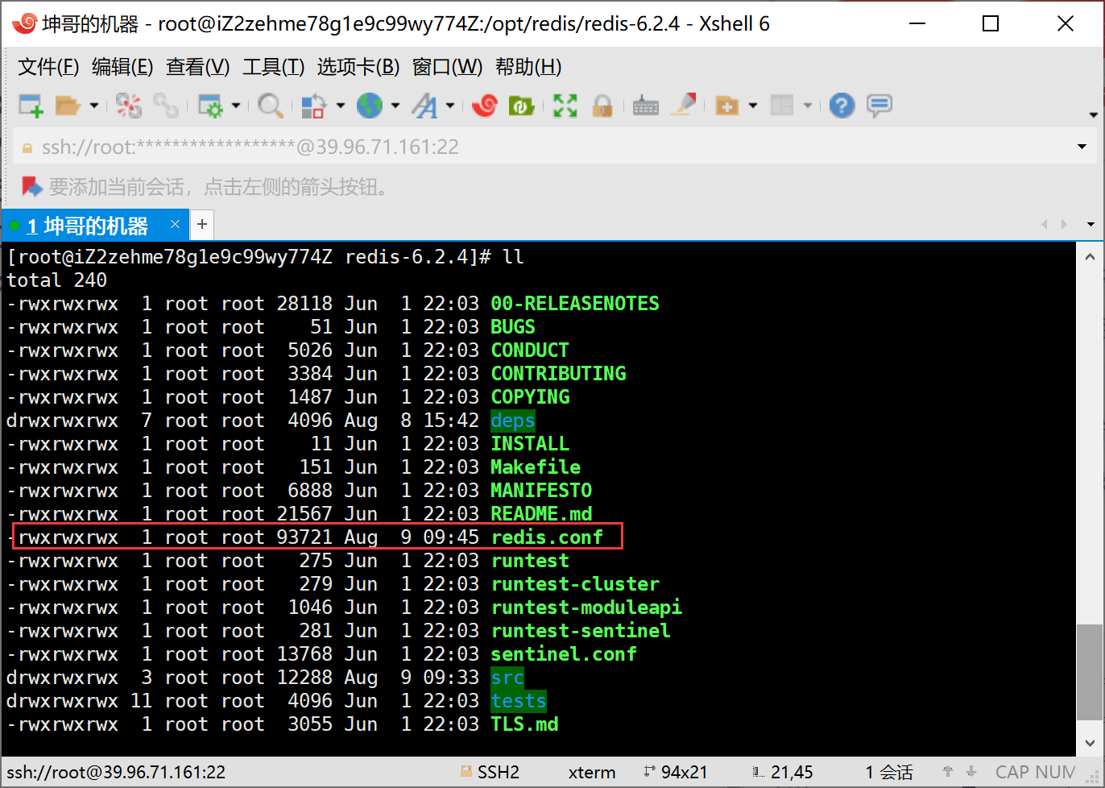Expand the color scheme icon dropdown arrow
Viewport: 1105px width, 788px height.
340,106
